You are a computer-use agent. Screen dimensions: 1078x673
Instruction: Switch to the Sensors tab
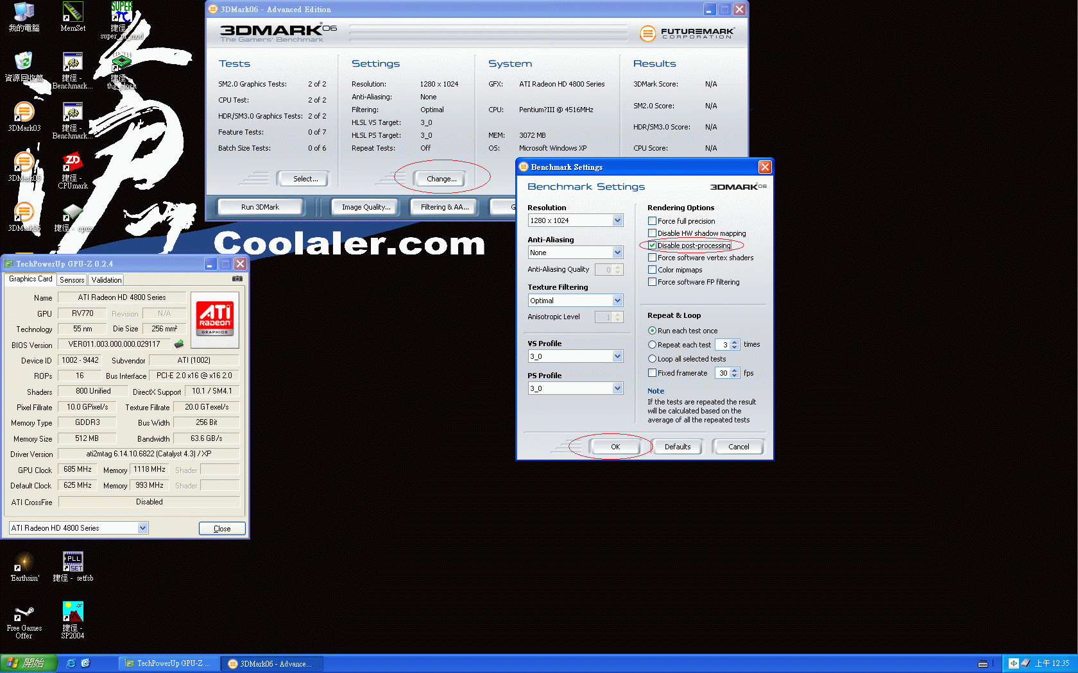(x=72, y=280)
